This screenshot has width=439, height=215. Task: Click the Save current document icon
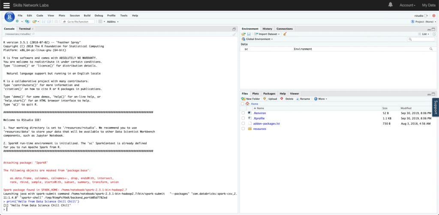pyautogui.click(x=43, y=21)
